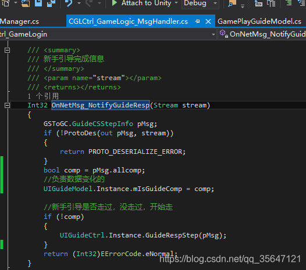Collapse the OnNetMsg_NotifyGuideResp method body
Viewport: 306px width, 270px height.
7,106
